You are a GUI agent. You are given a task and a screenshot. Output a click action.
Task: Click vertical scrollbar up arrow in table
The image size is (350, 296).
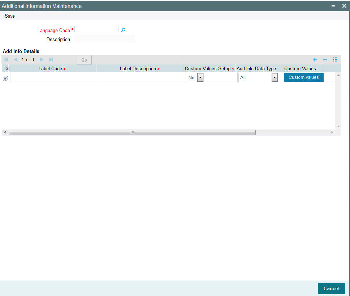point(338,76)
